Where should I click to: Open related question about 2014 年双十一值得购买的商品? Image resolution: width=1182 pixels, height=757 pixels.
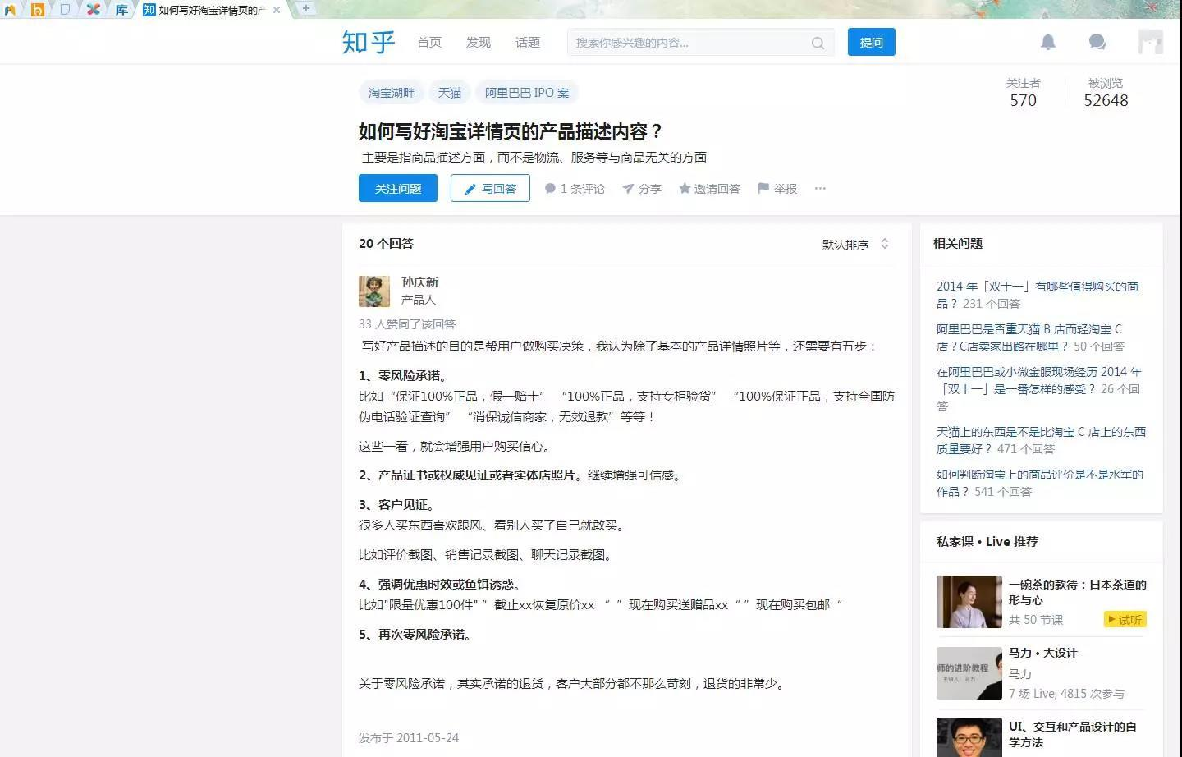[x=1038, y=295]
